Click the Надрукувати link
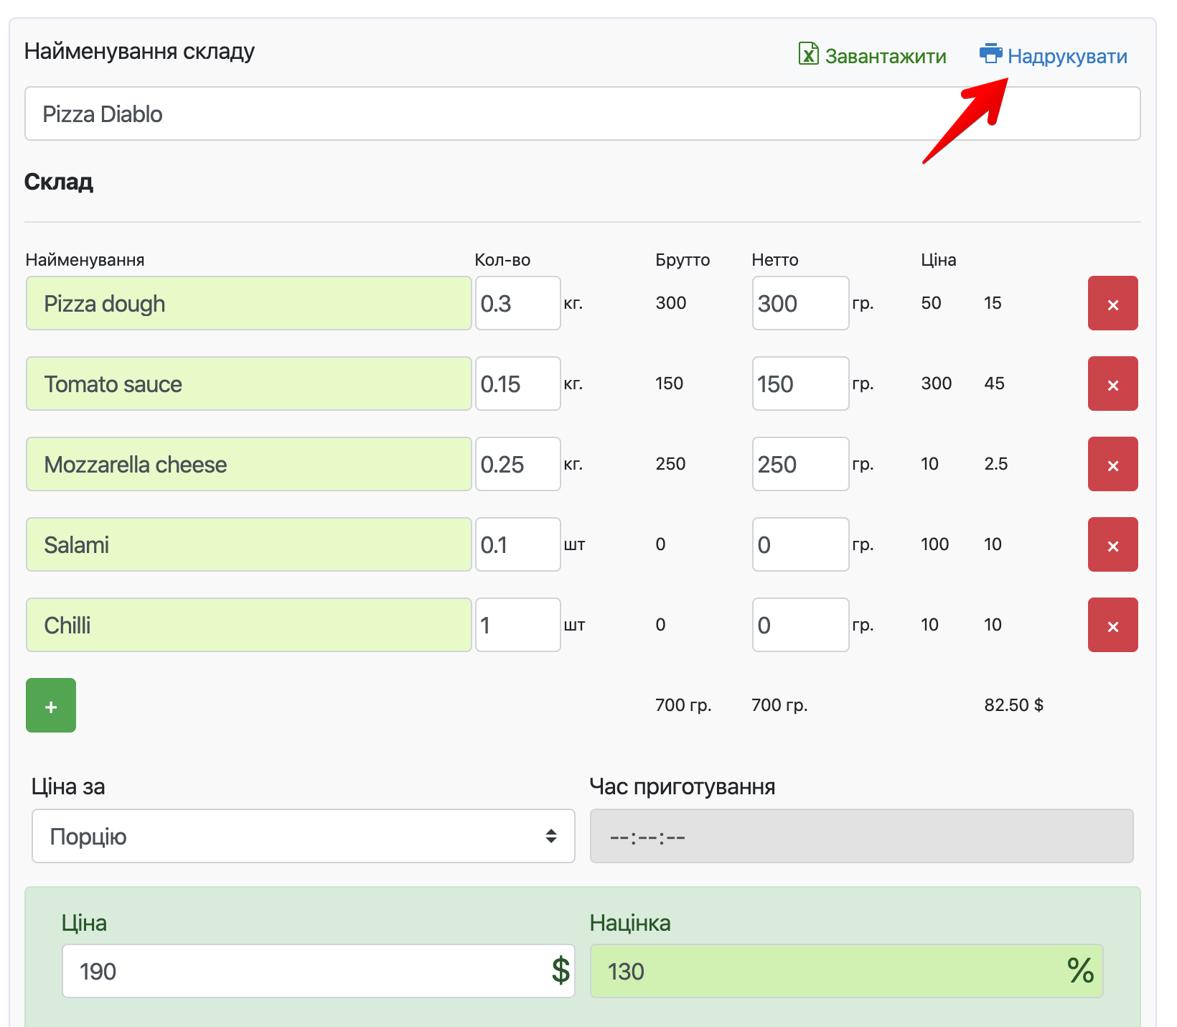The width and height of the screenshot is (1177, 1027). pyautogui.click(x=1066, y=56)
